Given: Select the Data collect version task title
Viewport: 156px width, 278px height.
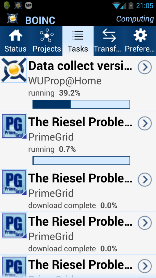Looking at the screenshot, I should pyautogui.click(x=80, y=66).
